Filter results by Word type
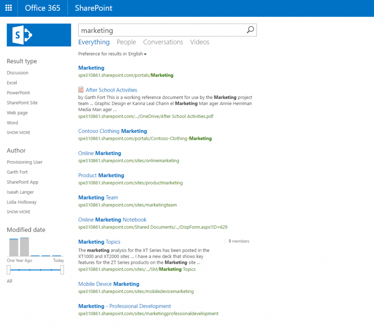 [12, 123]
